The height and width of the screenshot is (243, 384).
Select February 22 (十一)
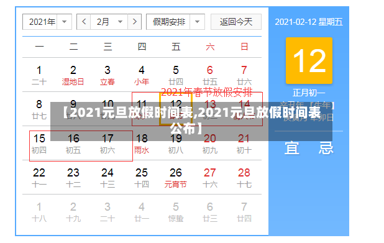39,178
